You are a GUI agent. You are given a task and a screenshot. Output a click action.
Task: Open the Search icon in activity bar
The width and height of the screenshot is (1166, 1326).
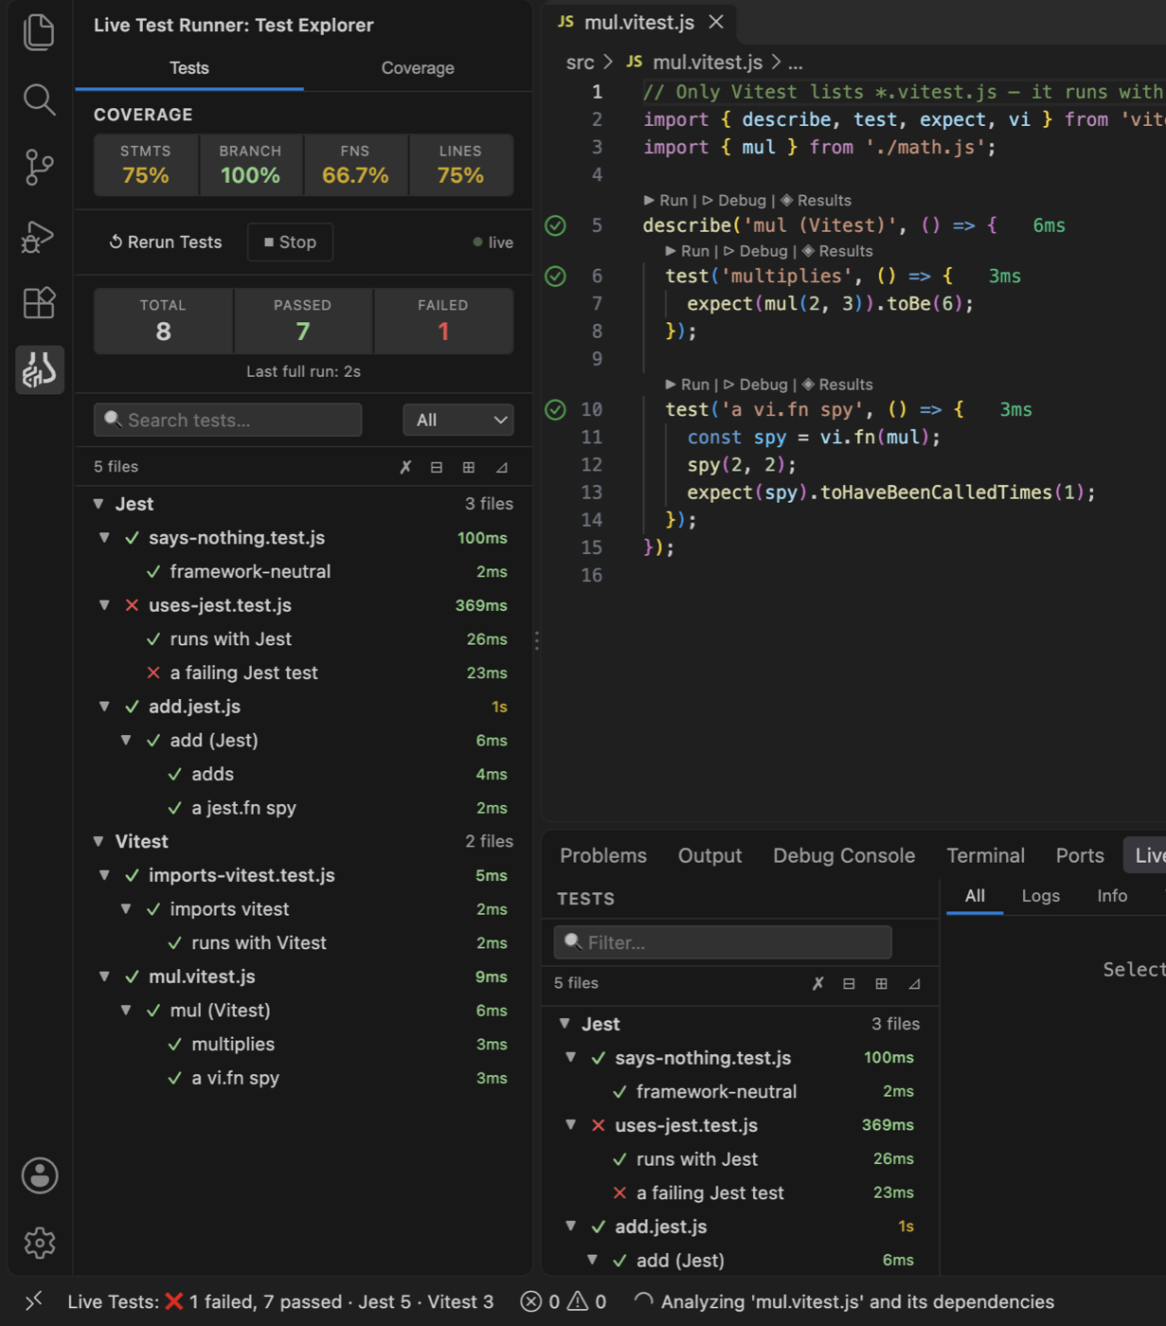point(39,99)
